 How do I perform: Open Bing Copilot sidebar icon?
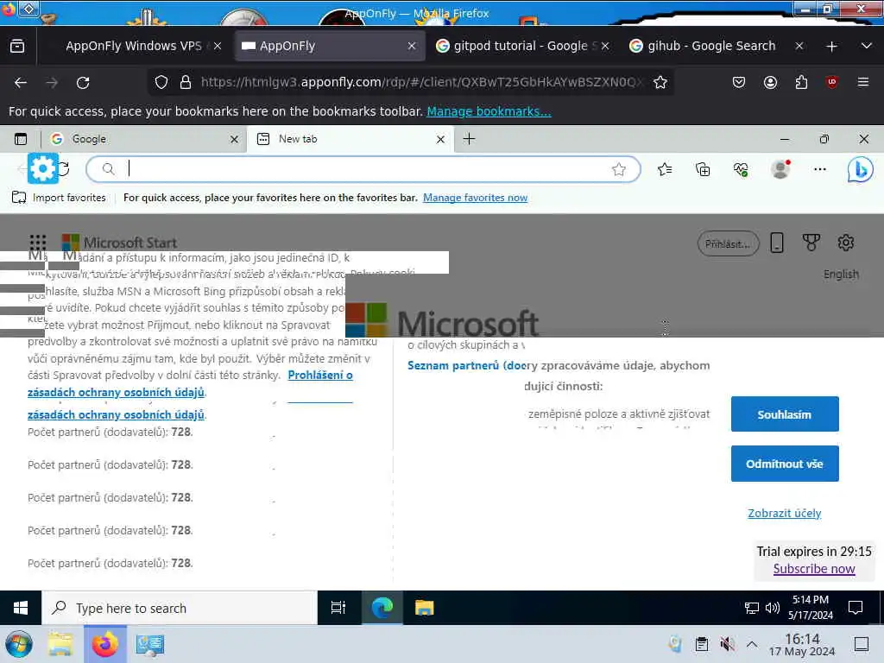[861, 169]
